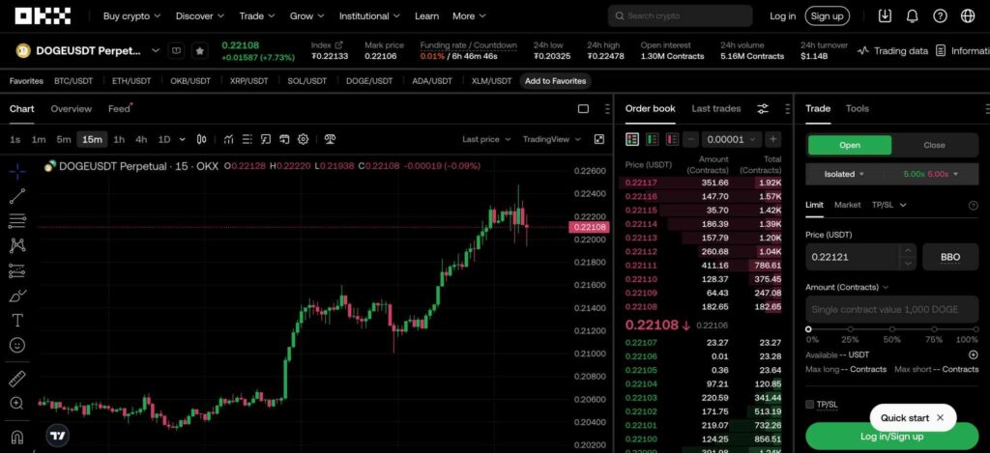Open the app download icon in header
This screenshot has height=453, width=990.
pos(885,15)
